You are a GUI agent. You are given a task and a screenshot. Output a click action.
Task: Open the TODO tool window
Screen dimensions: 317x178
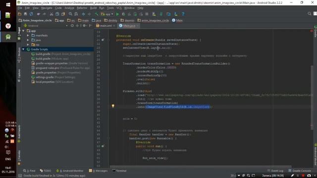[x=46, y=171]
